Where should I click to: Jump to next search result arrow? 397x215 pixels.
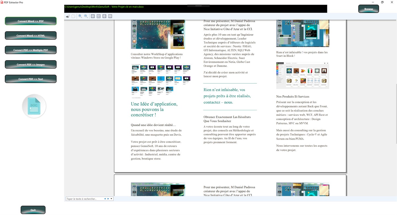(x=108, y=199)
